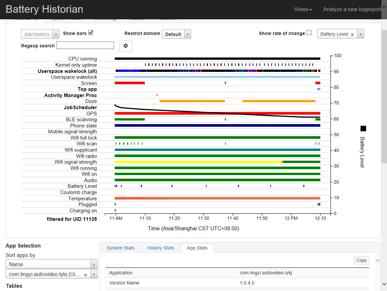The image size is (387, 291).
Task: Uncheck the Show bars checkbox
Action: 91,33
